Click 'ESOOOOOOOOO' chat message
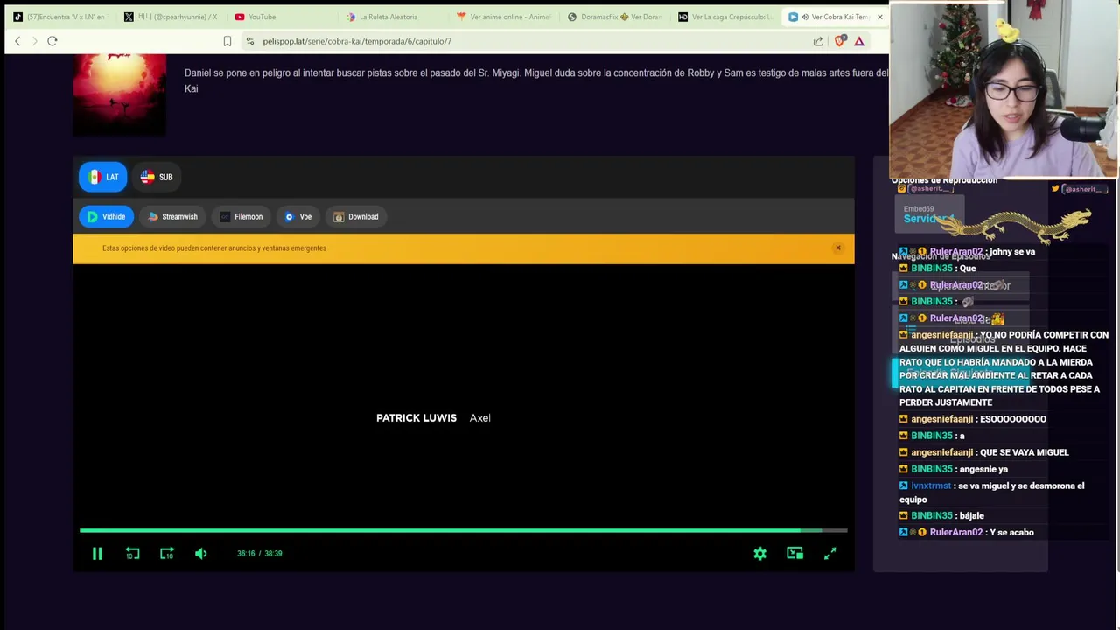Image resolution: width=1120 pixels, height=630 pixels. tap(1013, 419)
